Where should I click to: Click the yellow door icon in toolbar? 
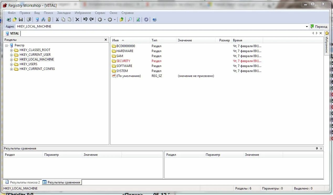click(x=49, y=20)
